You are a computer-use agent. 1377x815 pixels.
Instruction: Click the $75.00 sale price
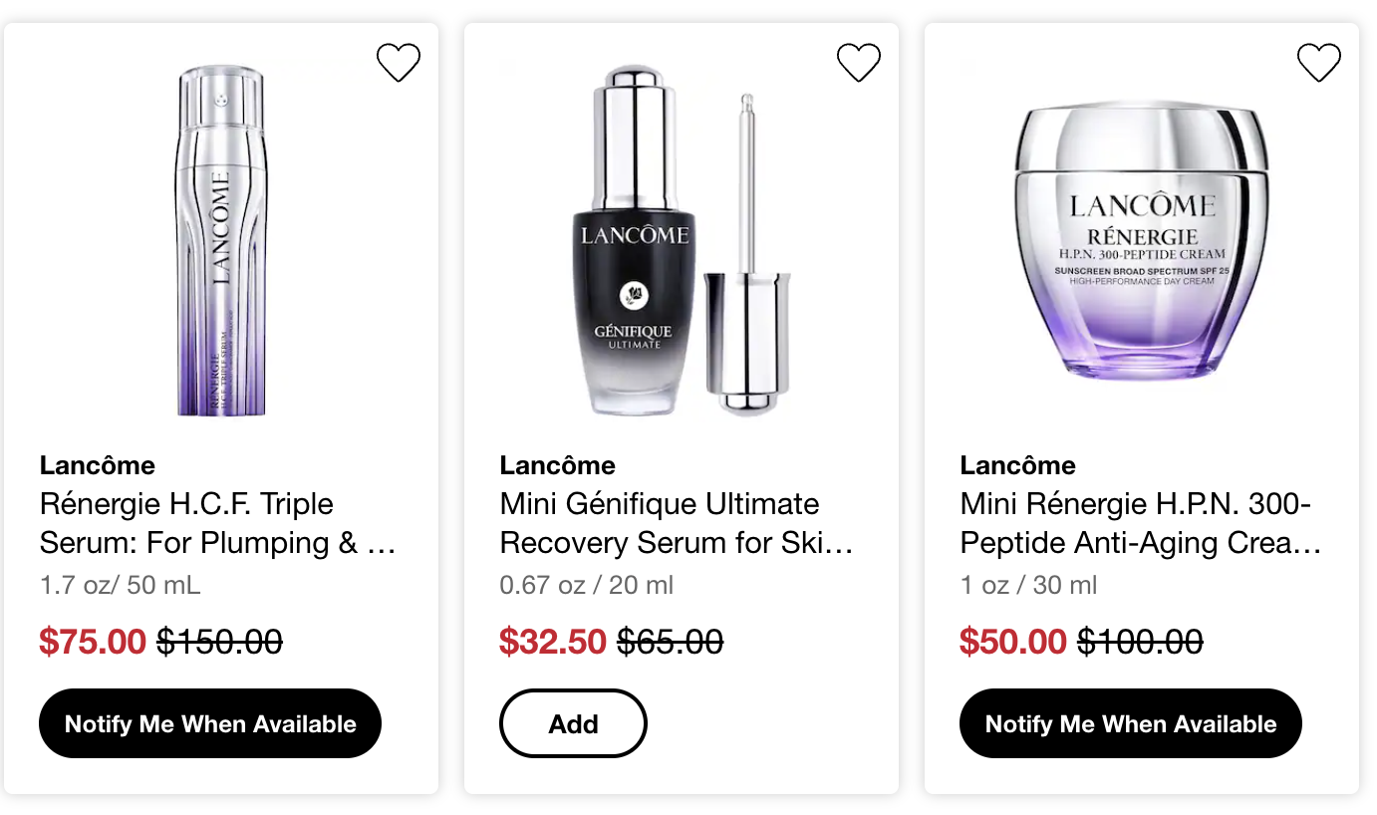pos(93,642)
